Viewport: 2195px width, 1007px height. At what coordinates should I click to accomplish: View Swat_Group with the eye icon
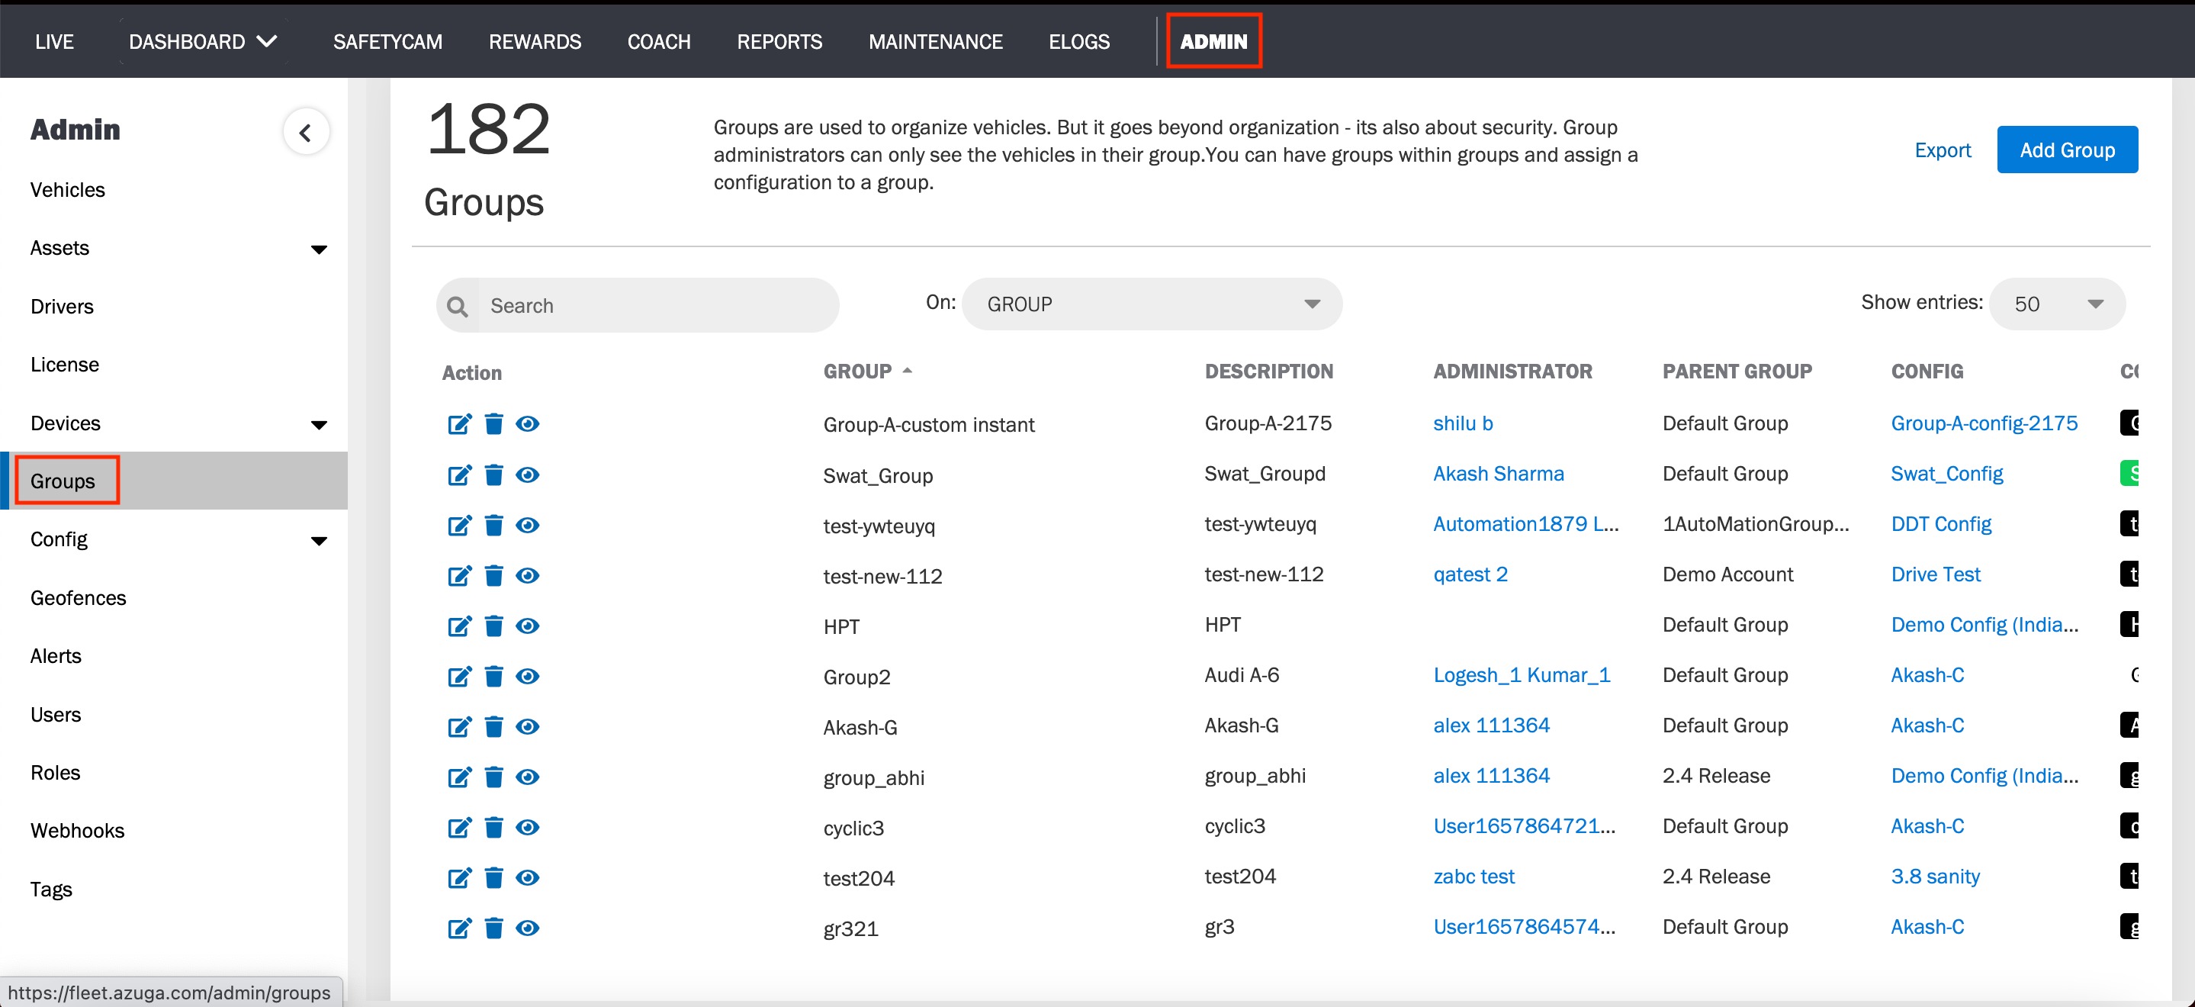click(528, 474)
